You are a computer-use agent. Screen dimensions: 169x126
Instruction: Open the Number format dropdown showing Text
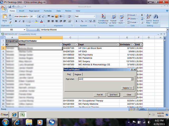click(93, 16)
